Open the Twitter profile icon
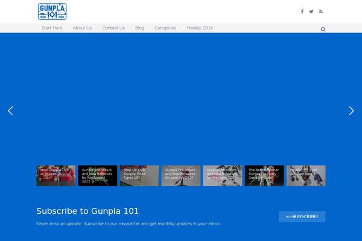 pos(311,11)
